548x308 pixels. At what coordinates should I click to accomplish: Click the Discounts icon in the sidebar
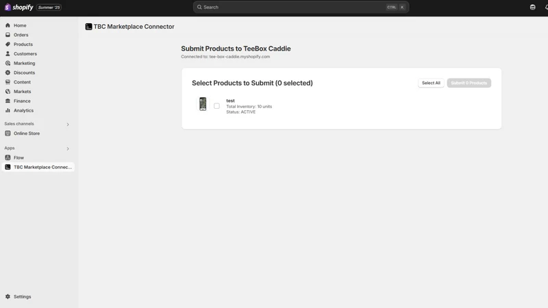8,73
